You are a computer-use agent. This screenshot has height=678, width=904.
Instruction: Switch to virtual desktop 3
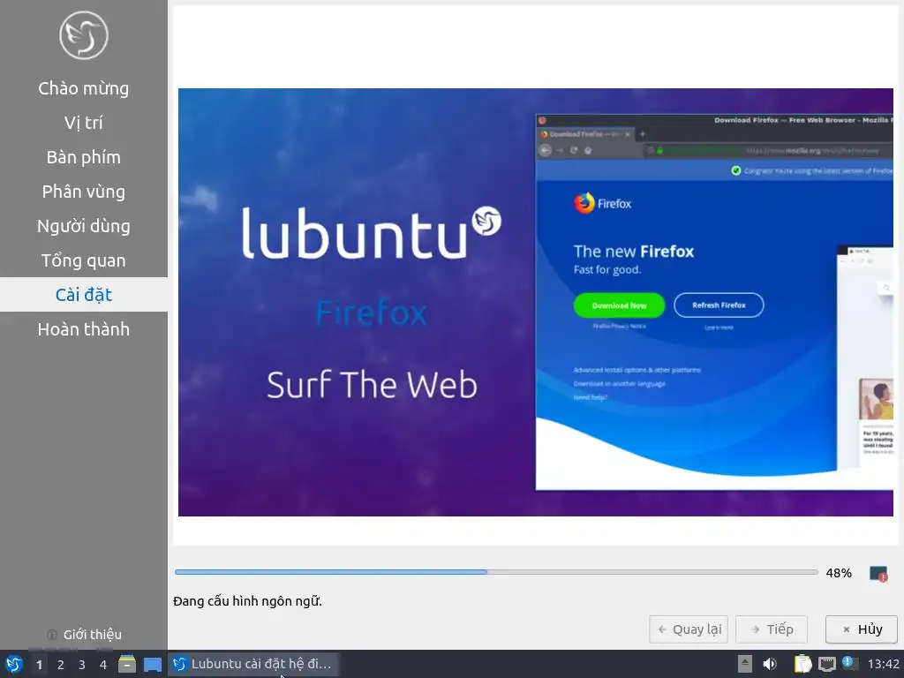pyautogui.click(x=82, y=665)
